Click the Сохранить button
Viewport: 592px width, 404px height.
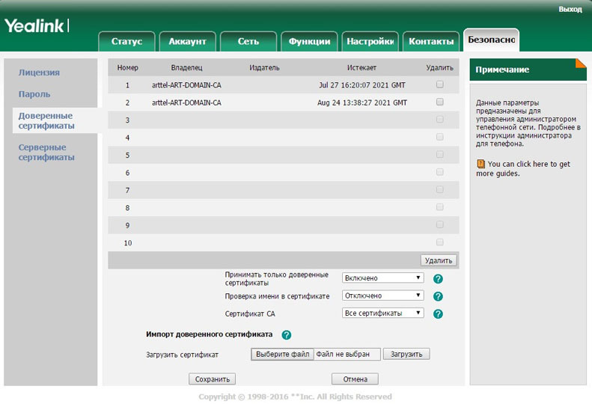tap(213, 379)
